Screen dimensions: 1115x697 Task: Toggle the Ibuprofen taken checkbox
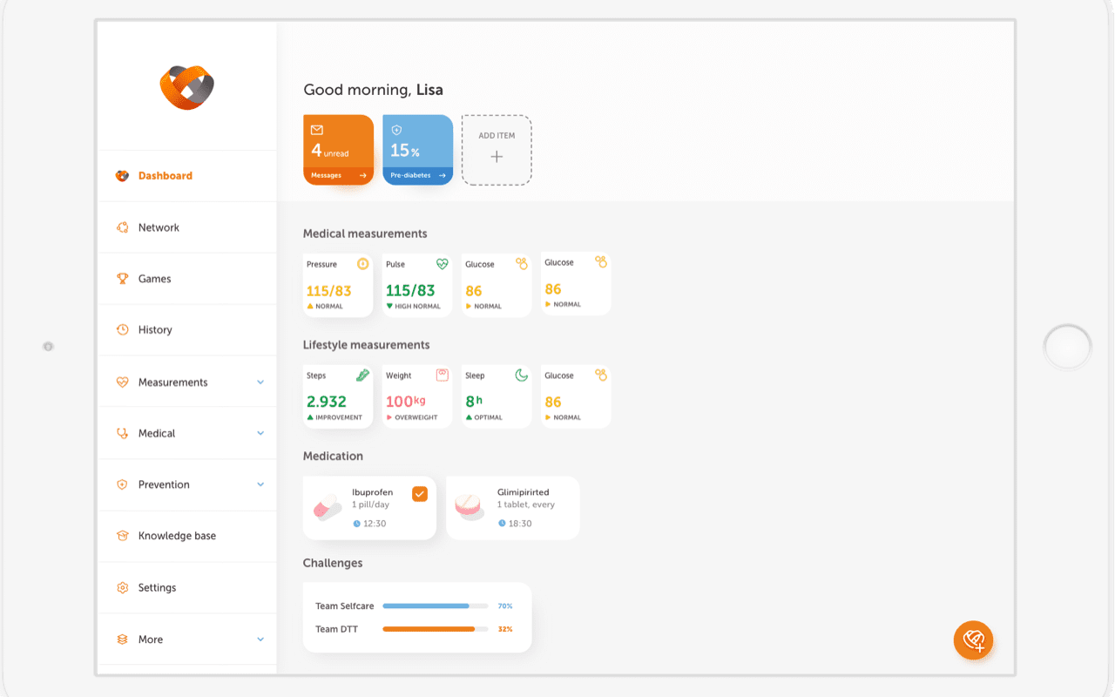(420, 494)
